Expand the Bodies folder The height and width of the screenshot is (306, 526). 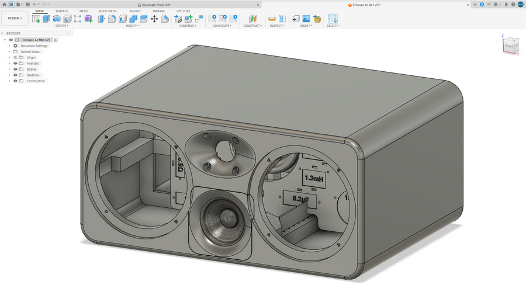click(x=9, y=69)
